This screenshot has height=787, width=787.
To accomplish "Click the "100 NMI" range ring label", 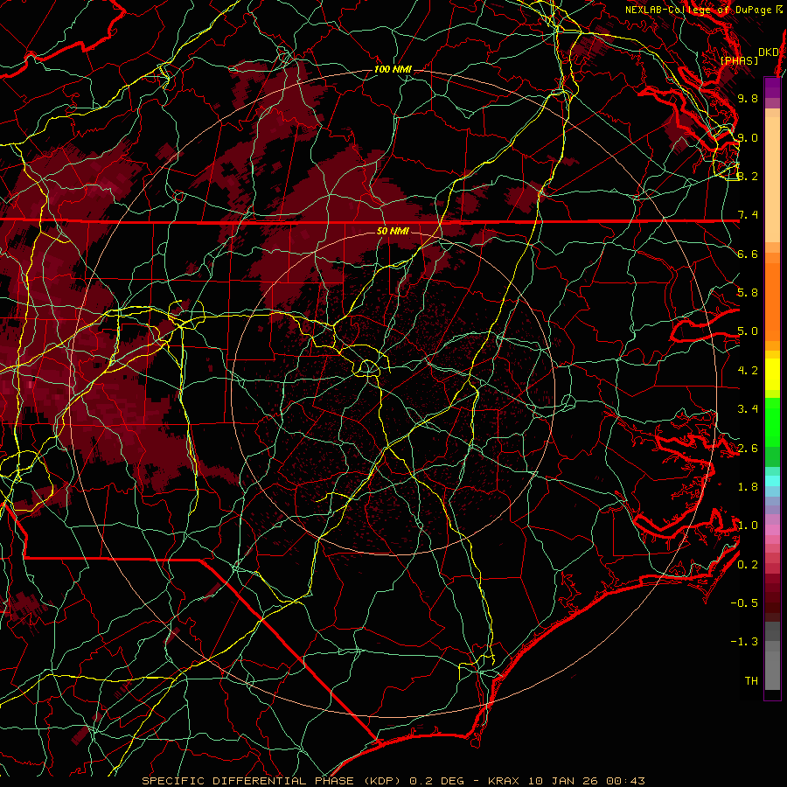I will pos(393,69).
